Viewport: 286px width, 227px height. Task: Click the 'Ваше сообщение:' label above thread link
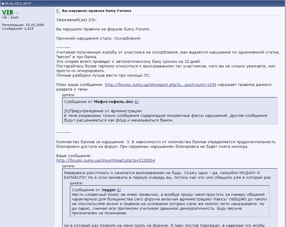[x=74, y=156]
